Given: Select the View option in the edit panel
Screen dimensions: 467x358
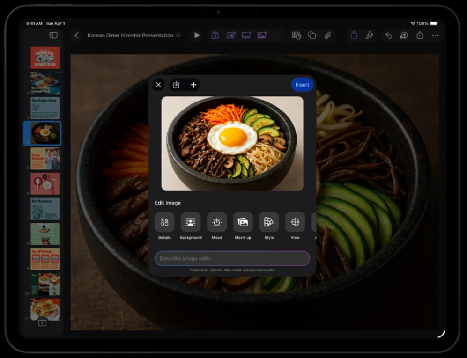Looking at the screenshot, I should point(295,222).
